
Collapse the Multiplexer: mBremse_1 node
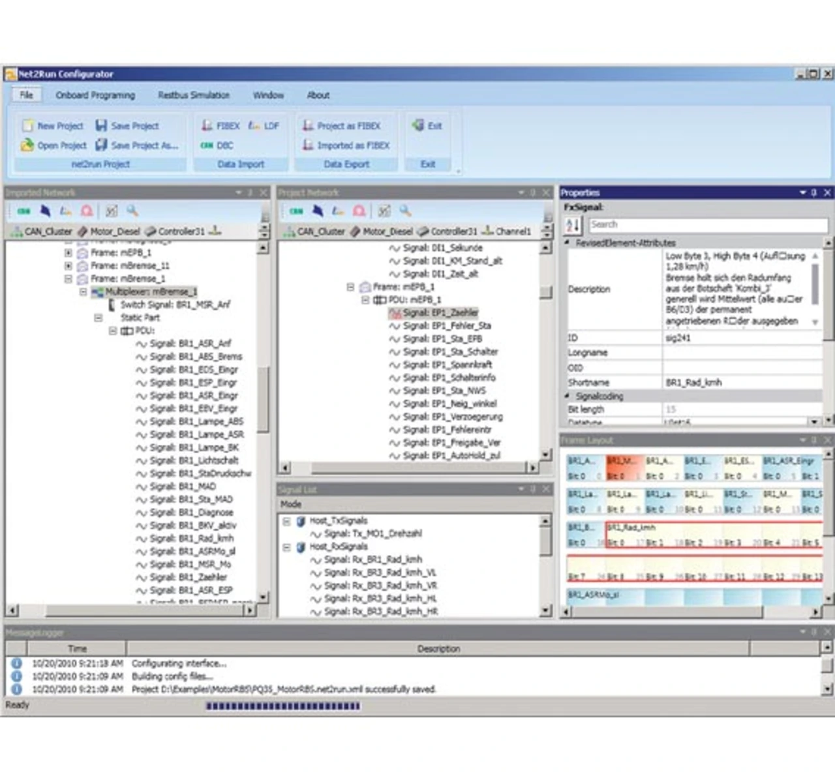[x=83, y=291]
